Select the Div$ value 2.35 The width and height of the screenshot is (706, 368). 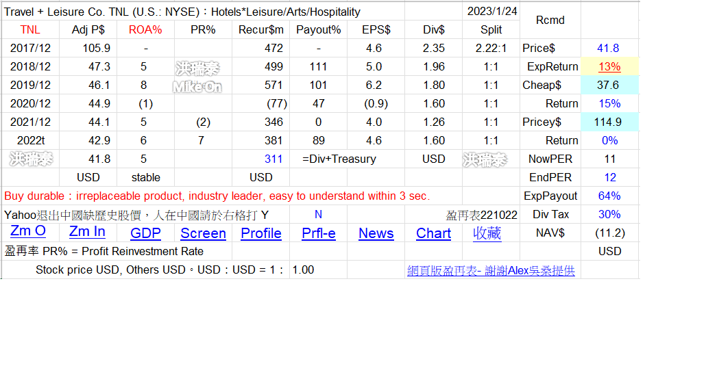coord(434,48)
